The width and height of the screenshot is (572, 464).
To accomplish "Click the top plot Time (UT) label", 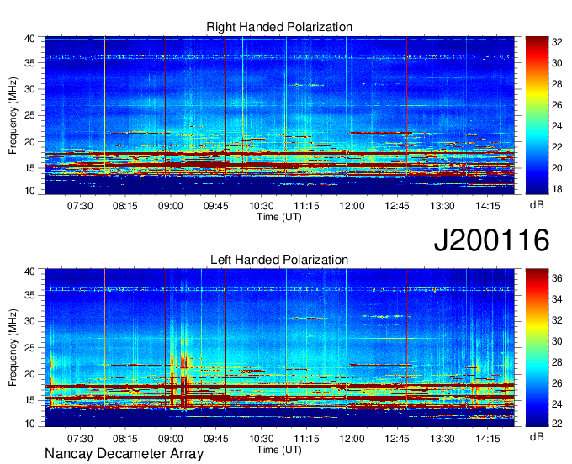I will click(279, 217).
